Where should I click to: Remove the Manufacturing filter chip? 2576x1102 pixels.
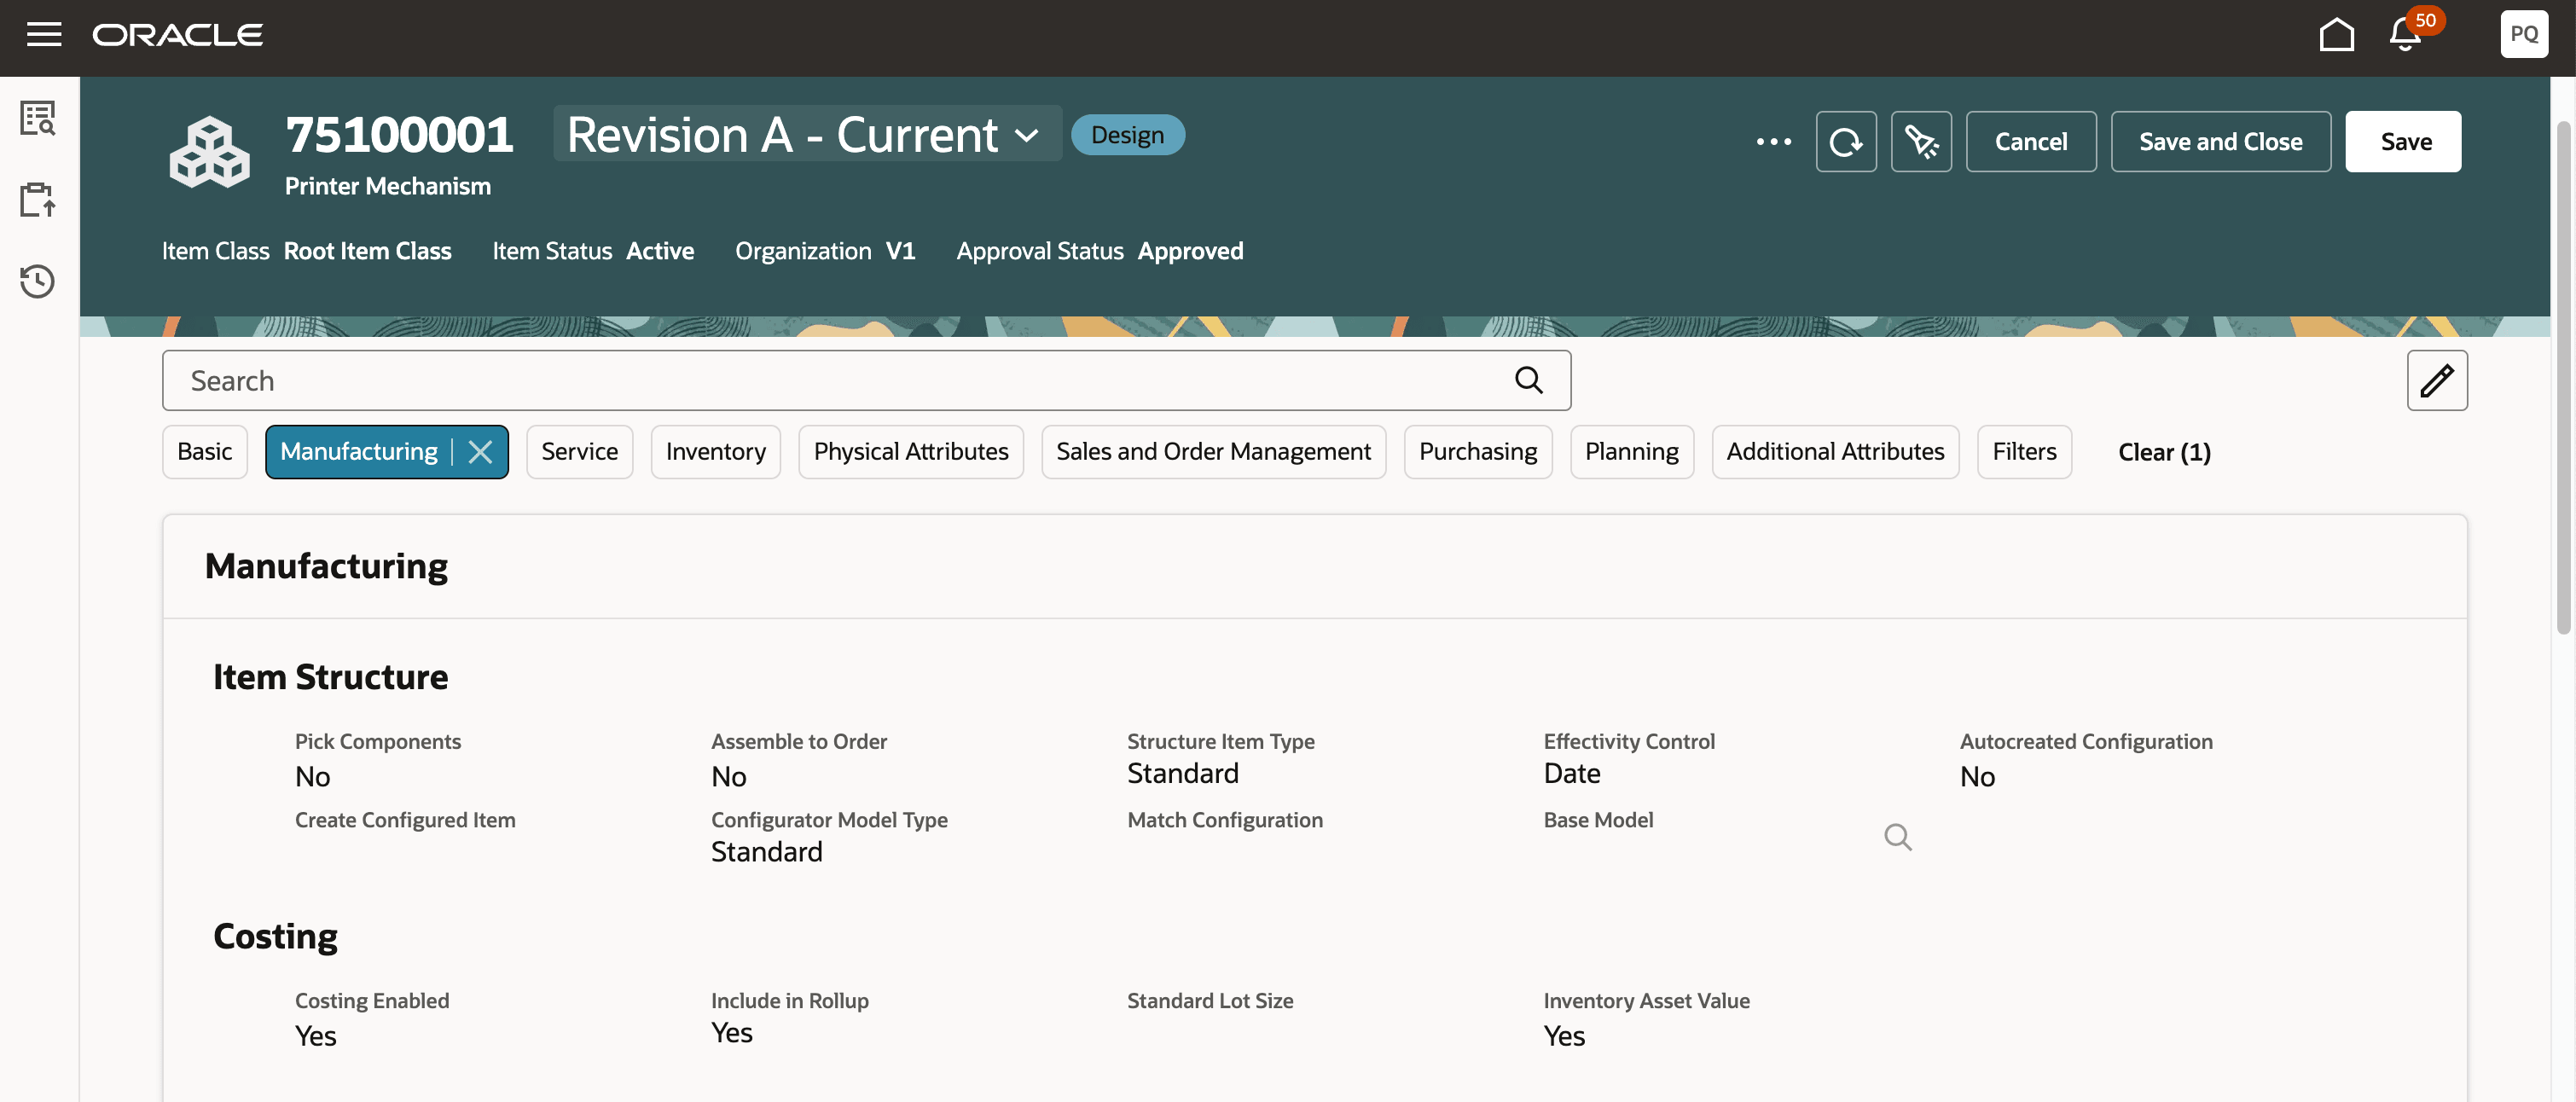(480, 451)
